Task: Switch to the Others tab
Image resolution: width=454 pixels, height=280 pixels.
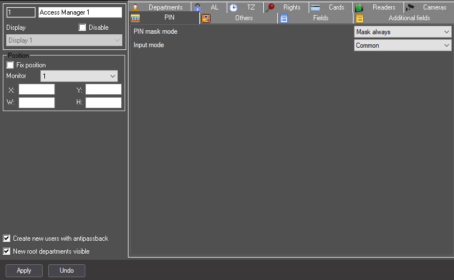Action: (x=239, y=18)
